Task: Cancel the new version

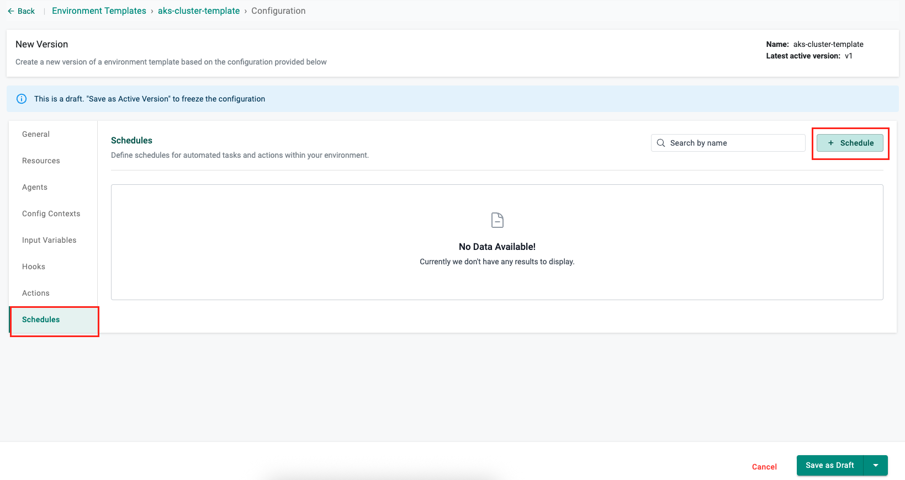Action: coord(764,467)
